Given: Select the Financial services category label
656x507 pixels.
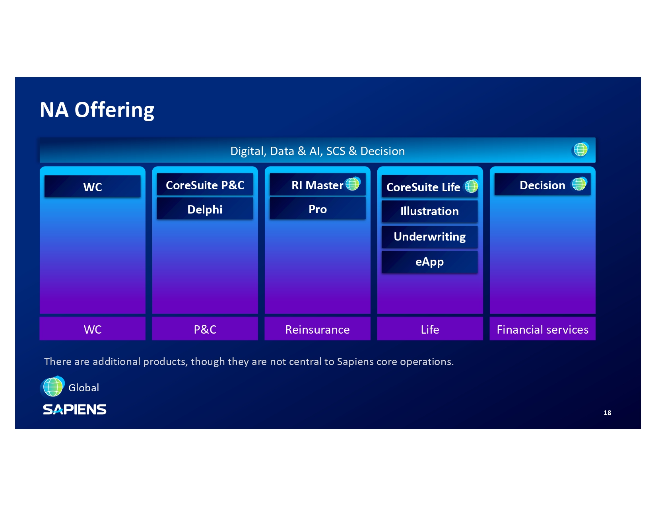Looking at the screenshot, I should [542, 329].
